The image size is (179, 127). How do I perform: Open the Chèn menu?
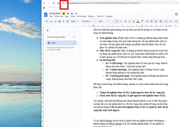73,16
